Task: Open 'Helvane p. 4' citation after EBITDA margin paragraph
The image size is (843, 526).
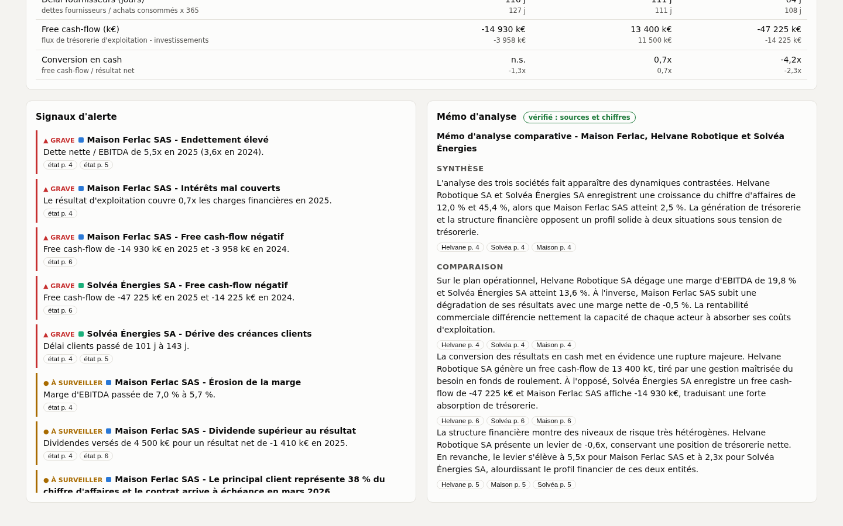Action: point(460,345)
